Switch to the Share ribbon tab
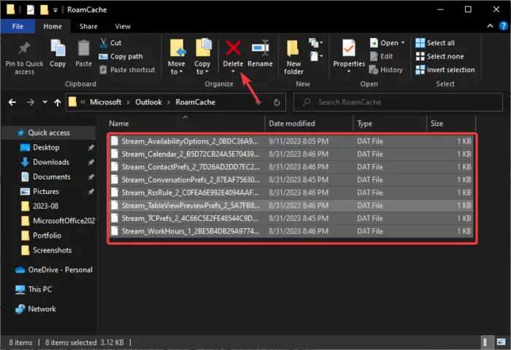The image size is (511, 350). [88, 26]
